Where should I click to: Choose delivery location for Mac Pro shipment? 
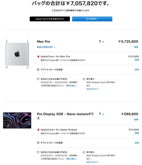[72, 86]
